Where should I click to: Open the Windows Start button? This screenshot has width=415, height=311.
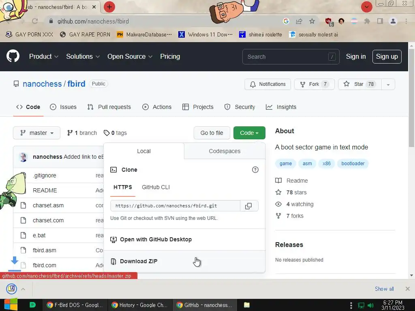point(11,305)
